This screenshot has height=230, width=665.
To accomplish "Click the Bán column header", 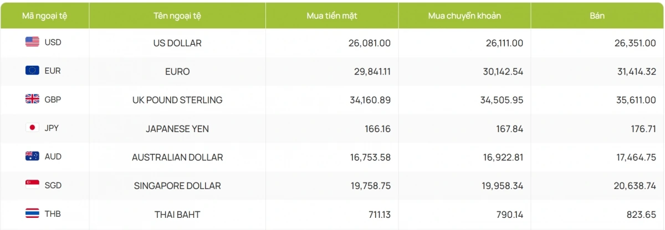I will (x=597, y=15).
